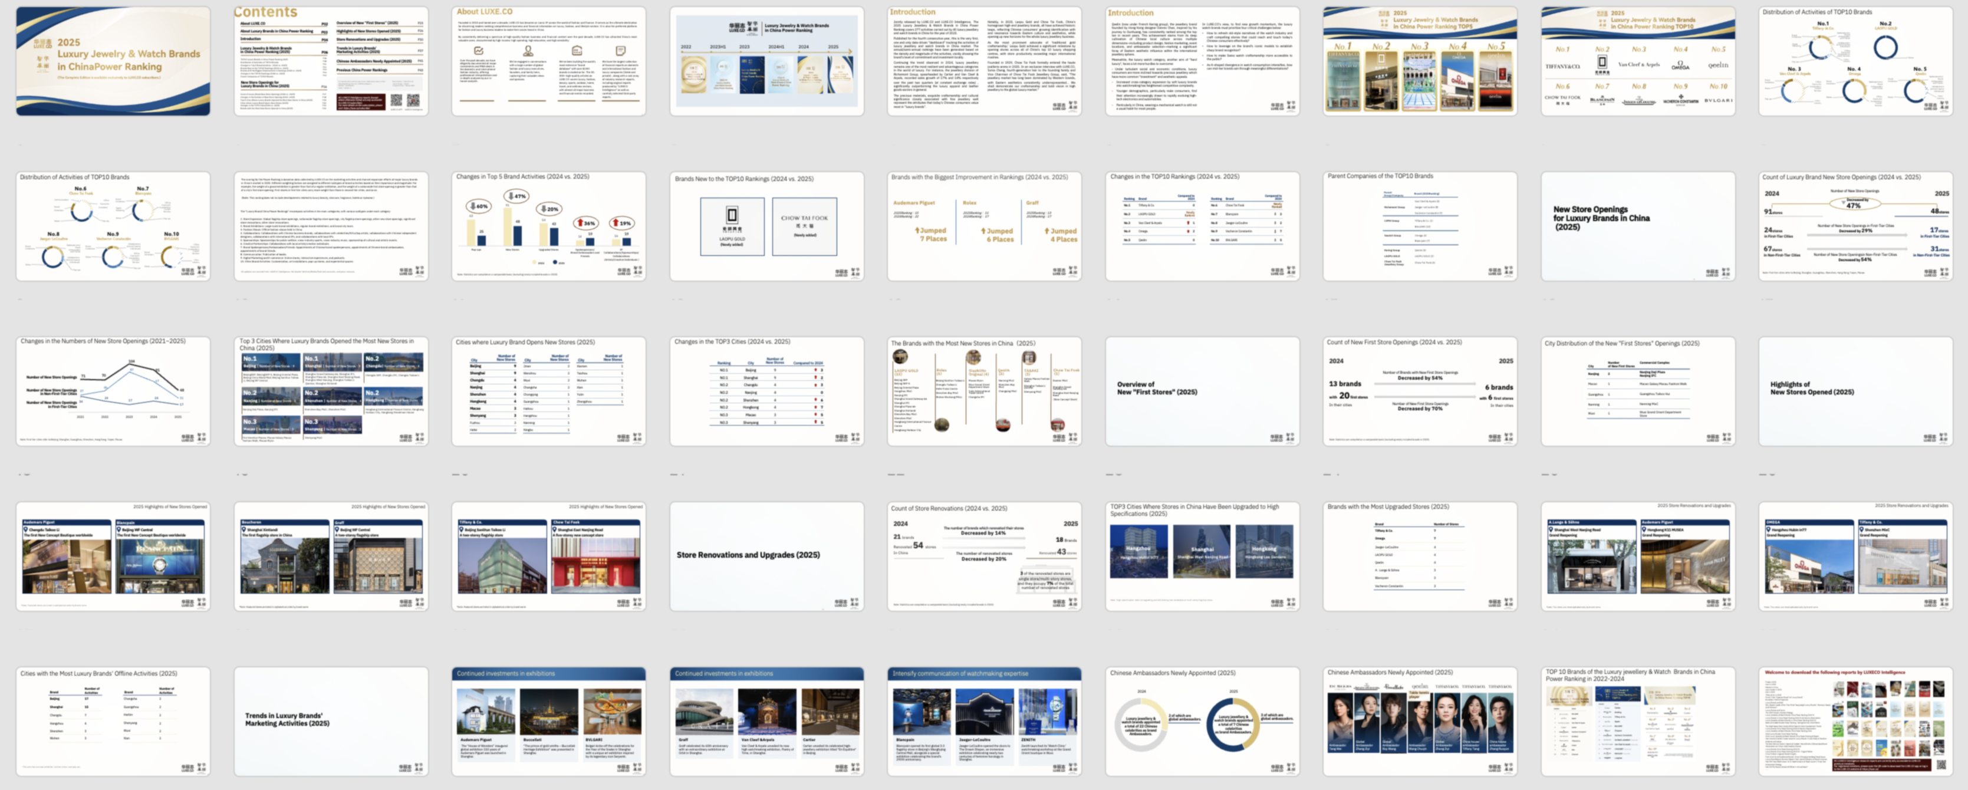Open the About LUXE.CO slide
1968x790 pixels.
click(x=548, y=61)
